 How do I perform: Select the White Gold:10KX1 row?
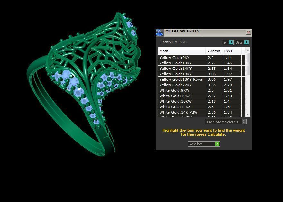click(201, 96)
